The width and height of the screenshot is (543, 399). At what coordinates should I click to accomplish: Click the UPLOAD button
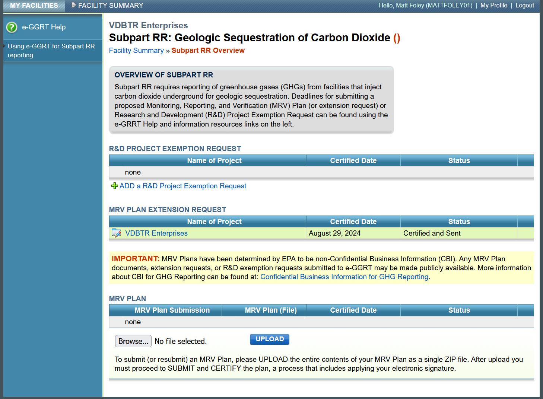(x=270, y=339)
